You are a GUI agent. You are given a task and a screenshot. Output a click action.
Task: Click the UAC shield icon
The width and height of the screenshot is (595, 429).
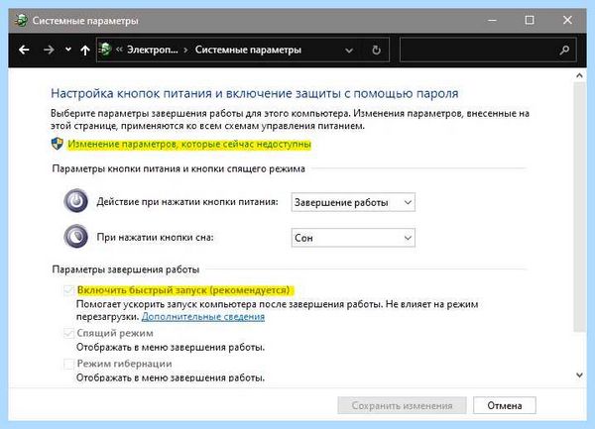[58, 144]
